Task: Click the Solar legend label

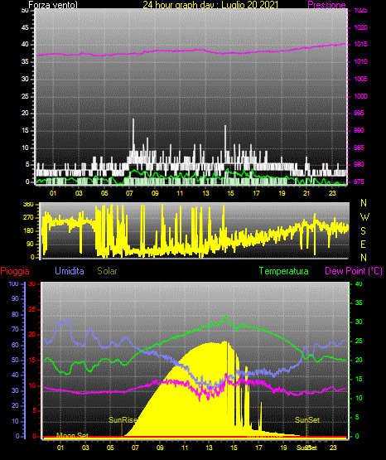Action: [x=107, y=271]
